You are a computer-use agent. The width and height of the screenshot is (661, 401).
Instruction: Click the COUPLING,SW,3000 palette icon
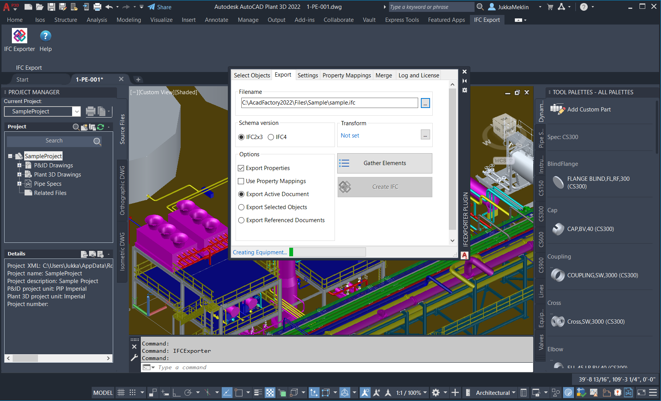click(558, 275)
